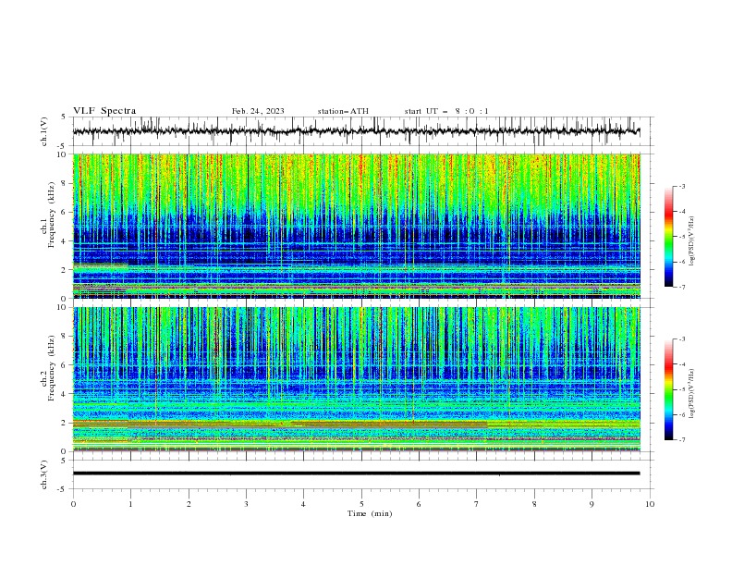
Task: Click the ch.2 spectrogram plot
Action: coord(357,379)
